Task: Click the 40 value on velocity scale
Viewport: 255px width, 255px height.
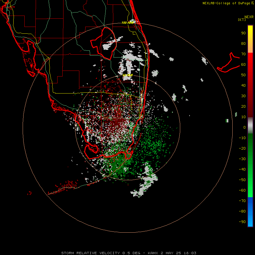Action: pos(243,86)
